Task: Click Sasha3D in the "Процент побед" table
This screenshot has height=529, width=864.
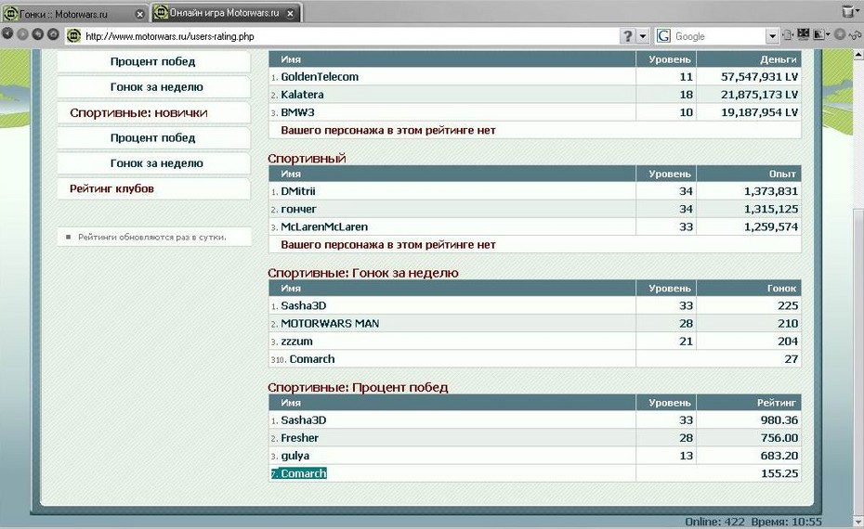Action: pos(304,420)
